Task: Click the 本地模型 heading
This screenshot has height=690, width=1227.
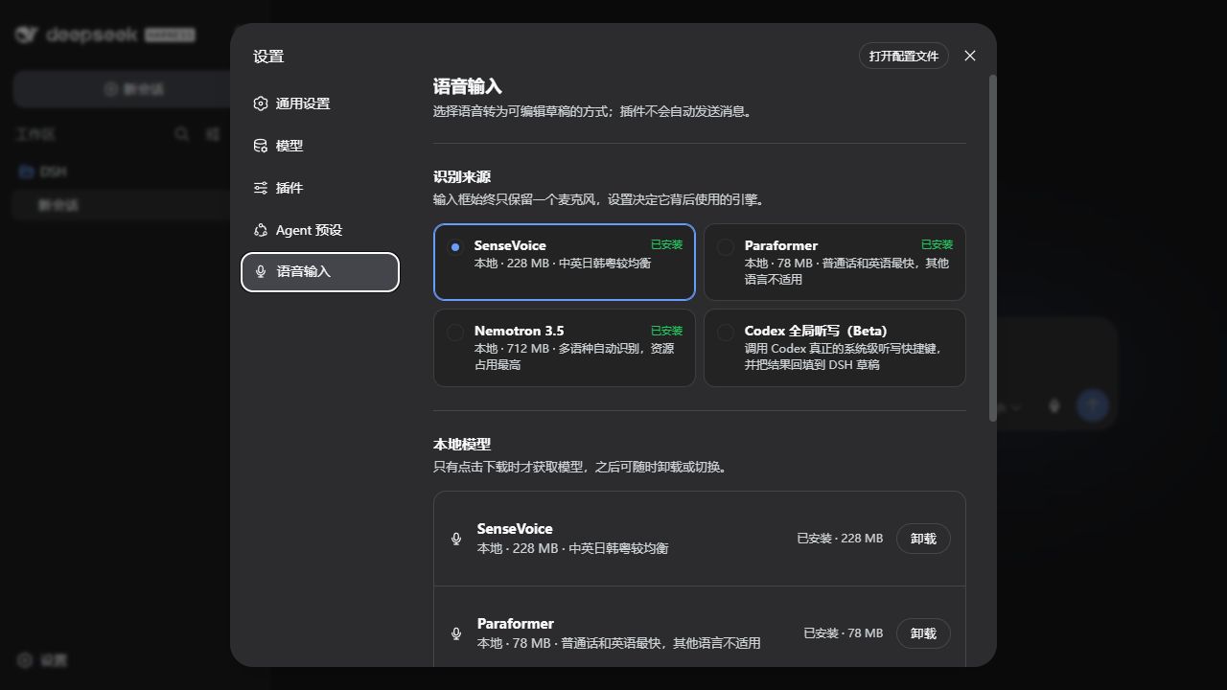Action: pyautogui.click(x=462, y=445)
